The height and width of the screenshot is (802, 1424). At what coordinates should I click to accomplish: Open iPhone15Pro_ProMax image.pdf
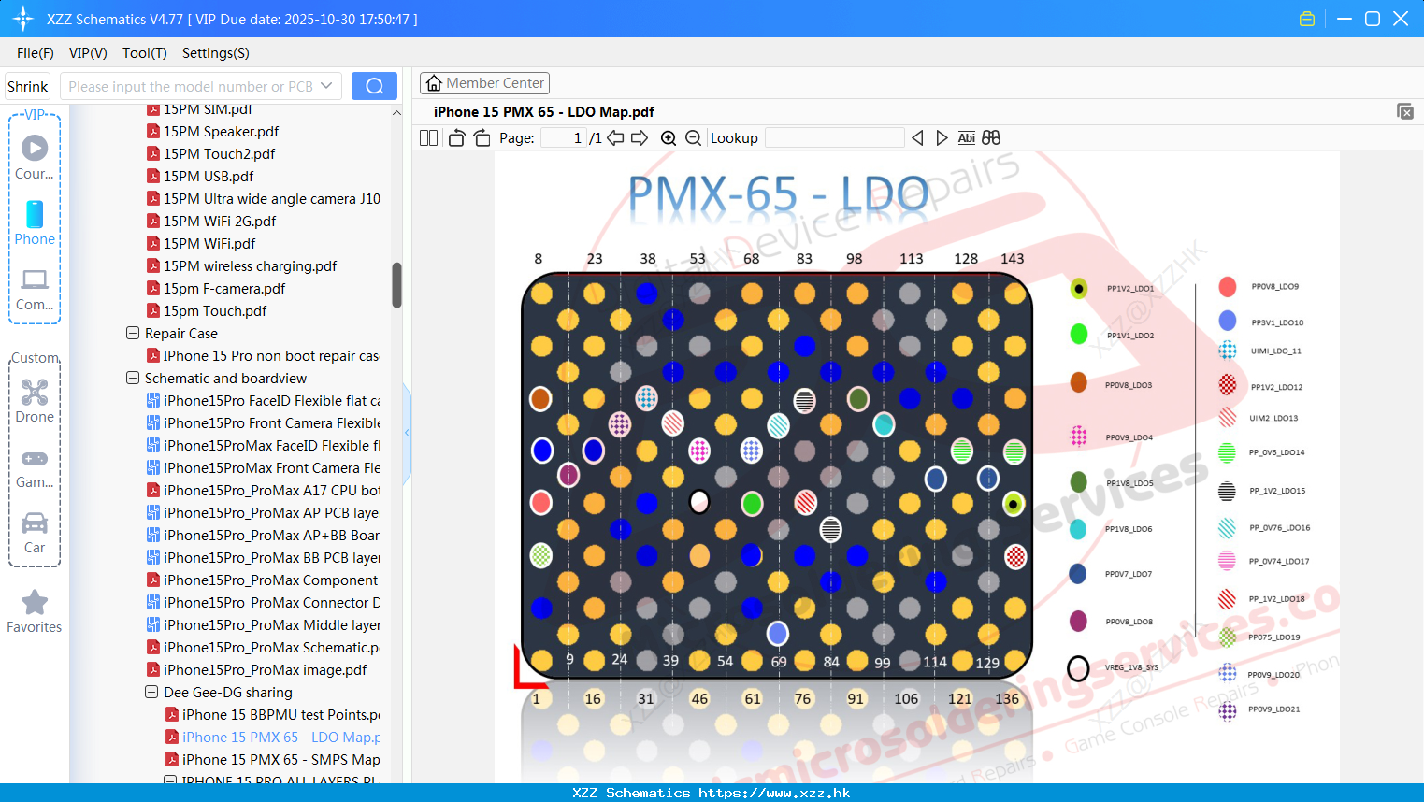point(265,670)
